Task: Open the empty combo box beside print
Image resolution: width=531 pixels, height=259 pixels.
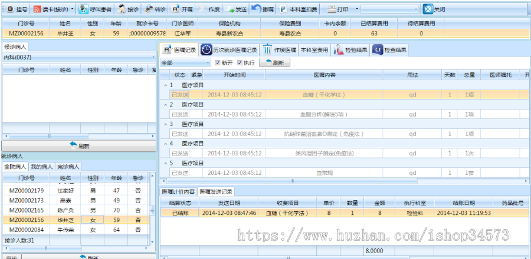Action: 389,9
